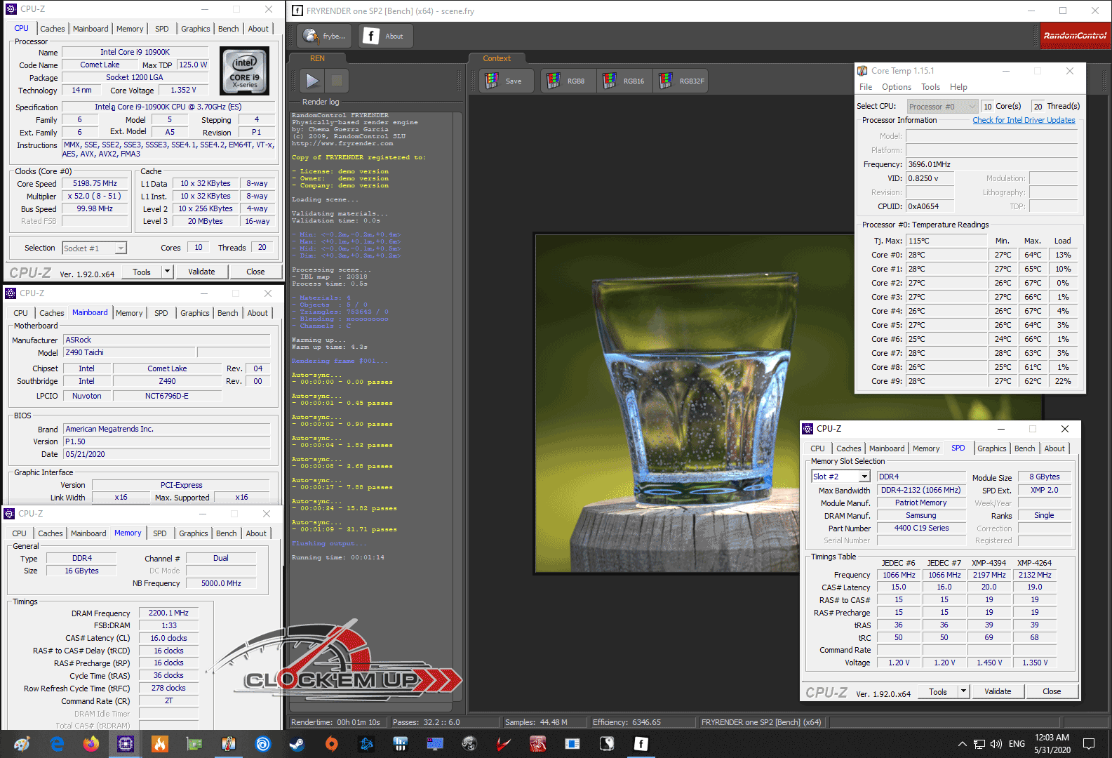Viewport: 1112px width, 758px height.
Task: Click the Check for Intel Driver Updates link
Action: click(x=1024, y=120)
